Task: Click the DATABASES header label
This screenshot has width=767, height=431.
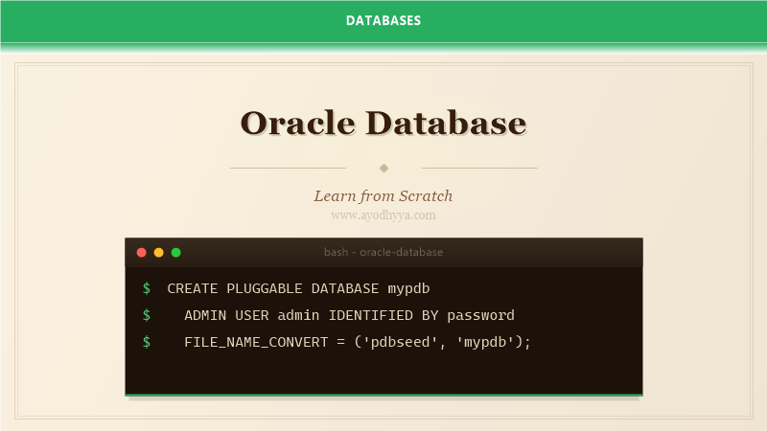Action: [x=383, y=20]
